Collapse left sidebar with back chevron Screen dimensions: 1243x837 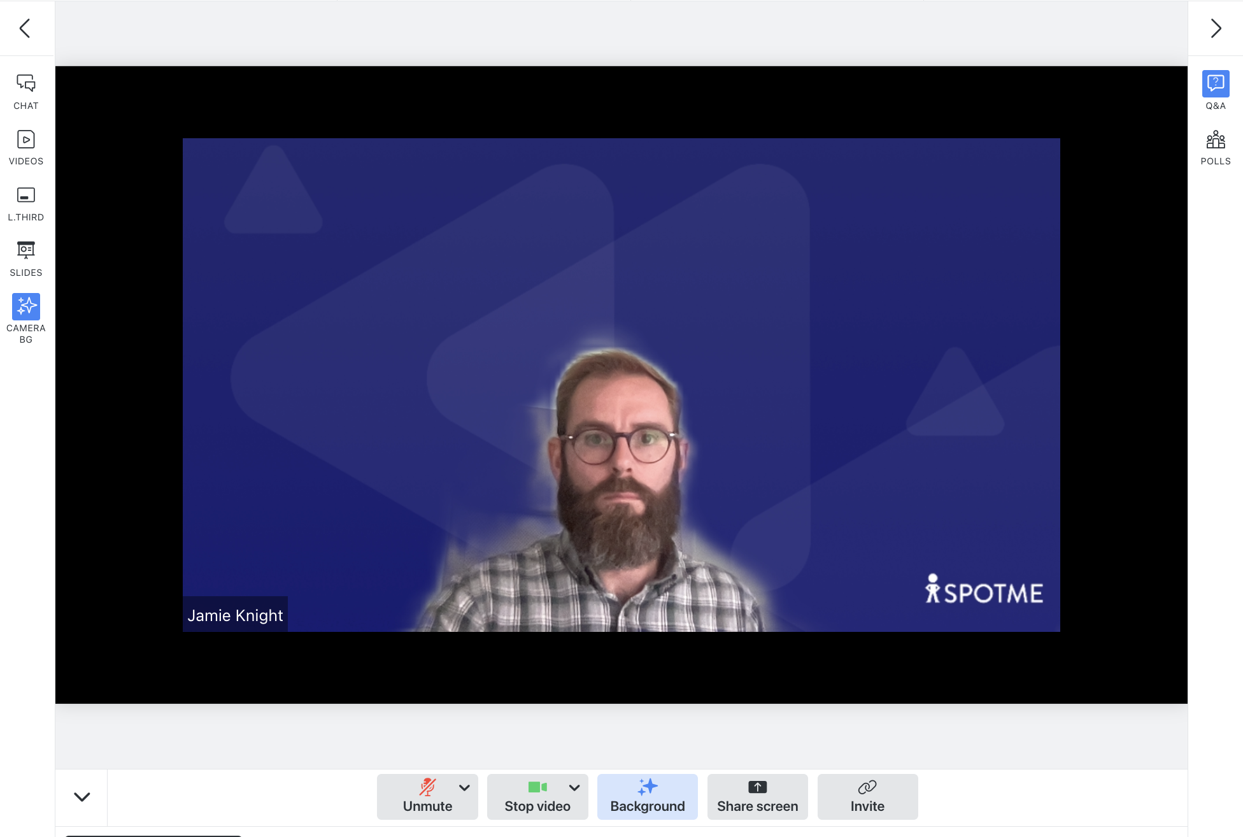25,28
